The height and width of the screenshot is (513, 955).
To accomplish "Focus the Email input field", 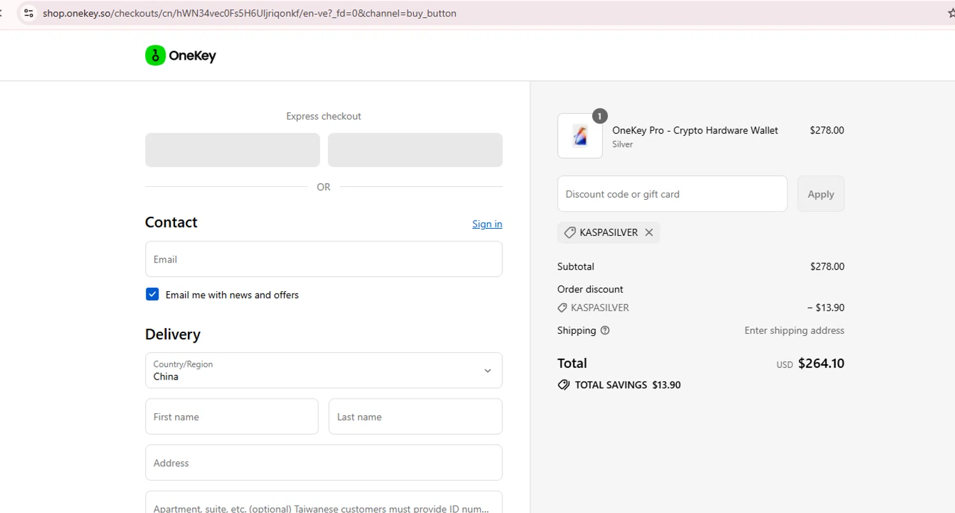I will (x=323, y=259).
